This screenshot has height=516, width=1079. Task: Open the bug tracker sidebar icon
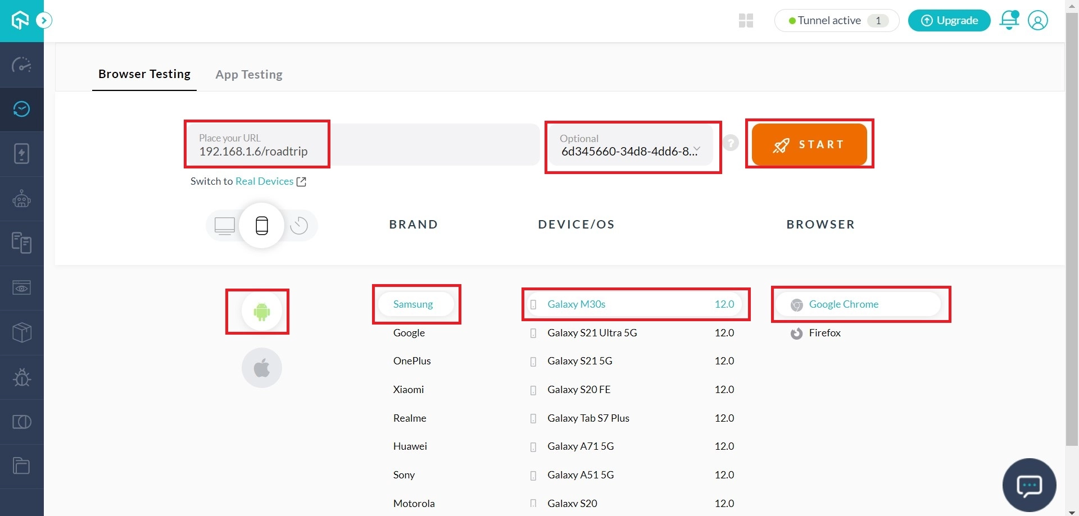pyautogui.click(x=21, y=377)
